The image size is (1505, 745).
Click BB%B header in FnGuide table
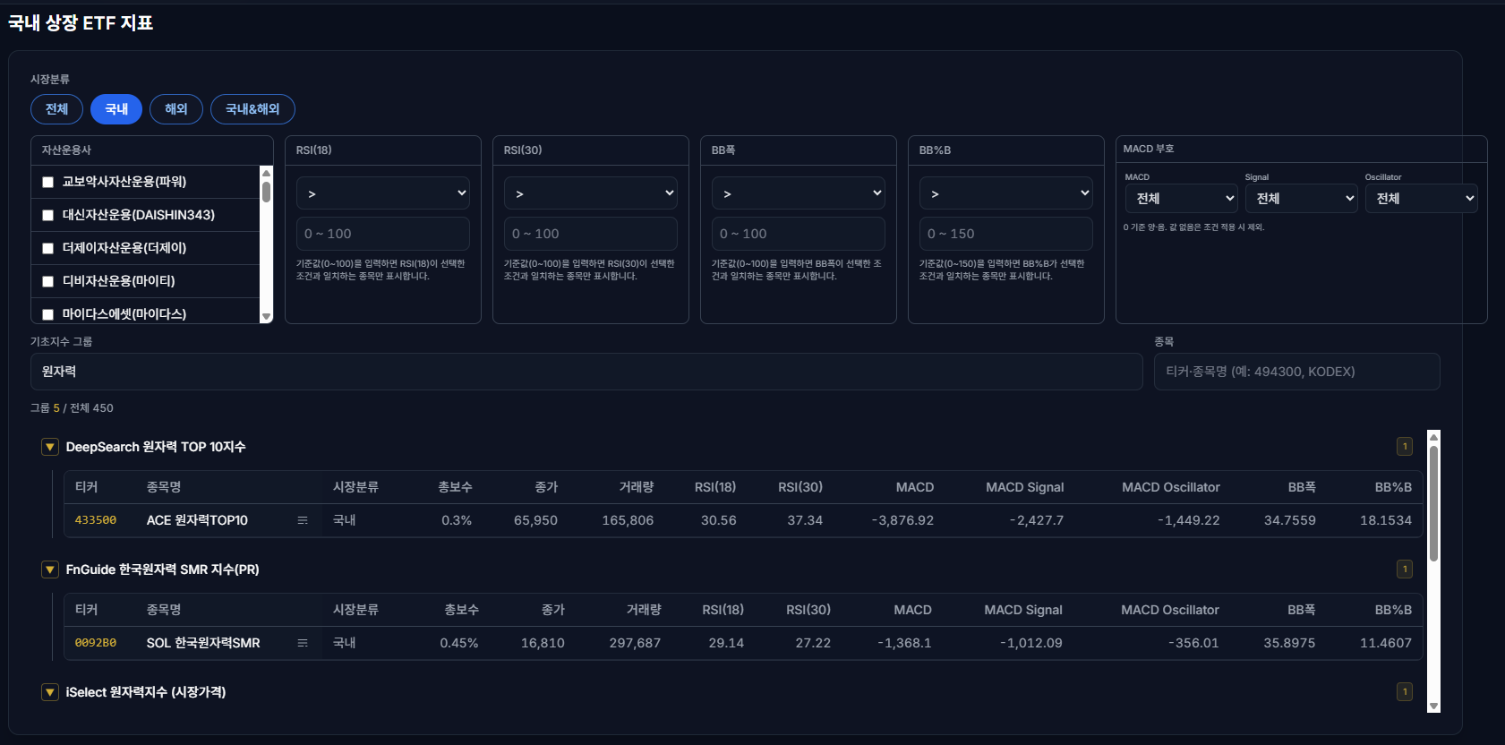(1393, 610)
